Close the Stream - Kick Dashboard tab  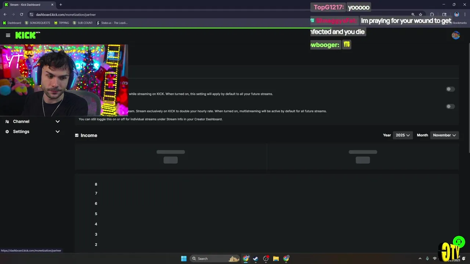(52, 5)
